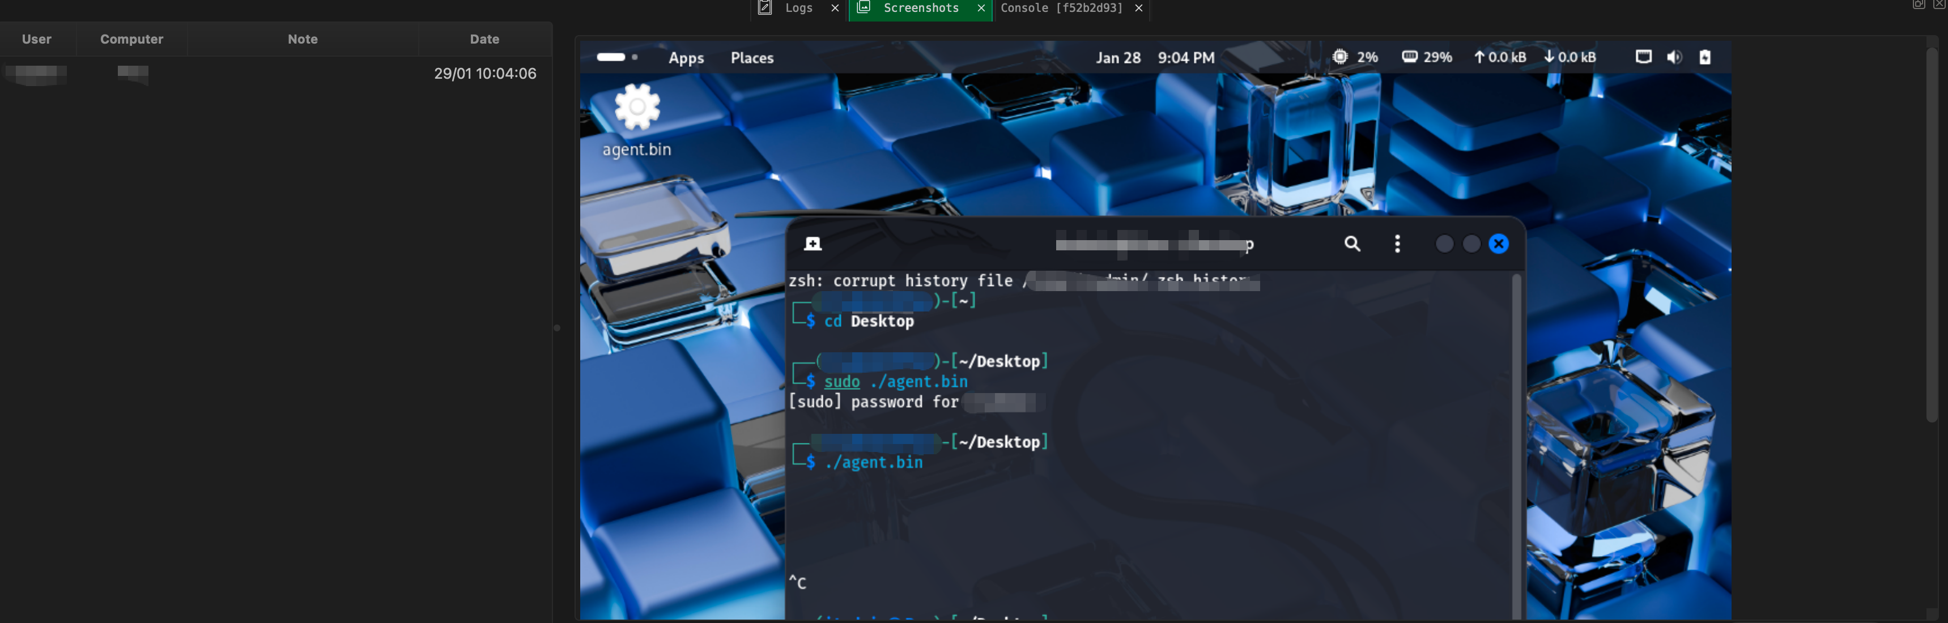1948x623 pixels.
Task: Sort table by Date column
Action: tap(484, 39)
